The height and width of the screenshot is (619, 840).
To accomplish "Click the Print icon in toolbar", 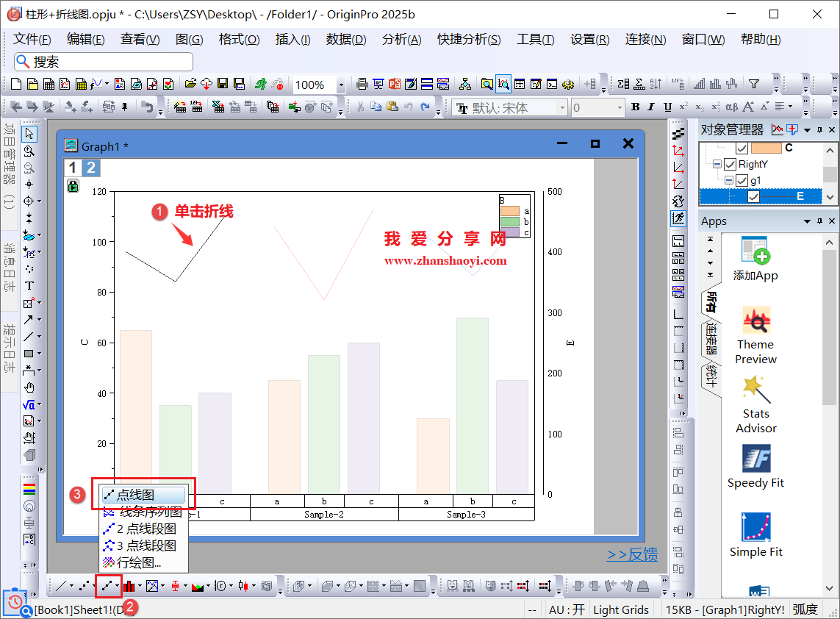I will [362, 85].
